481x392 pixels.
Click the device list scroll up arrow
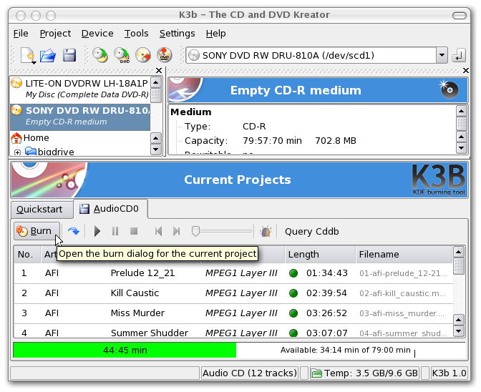pos(156,83)
